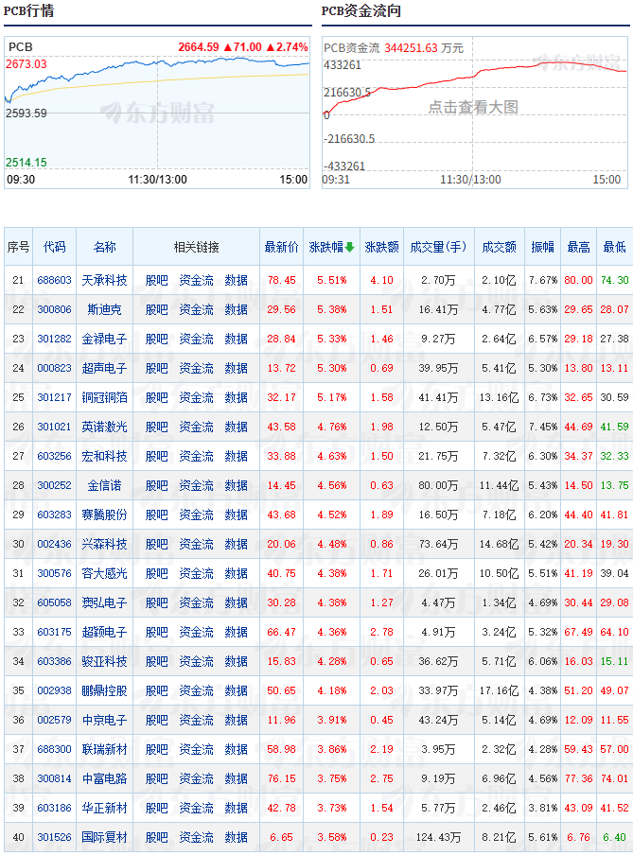
Task: Open 股吧 for 铜冠铜箔
Action: [x=157, y=398]
